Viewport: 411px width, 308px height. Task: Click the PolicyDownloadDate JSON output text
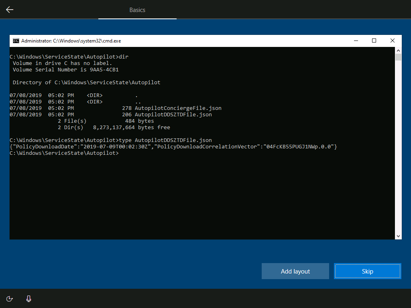point(173,147)
